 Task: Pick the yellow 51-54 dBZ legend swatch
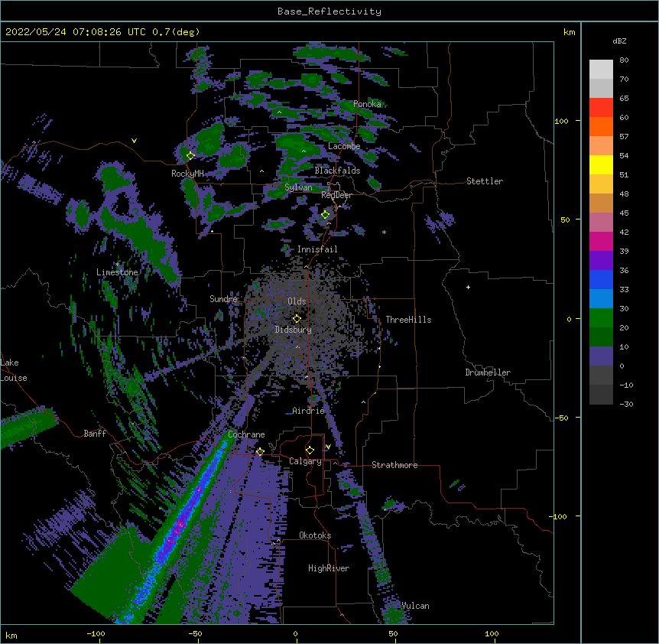point(601,164)
